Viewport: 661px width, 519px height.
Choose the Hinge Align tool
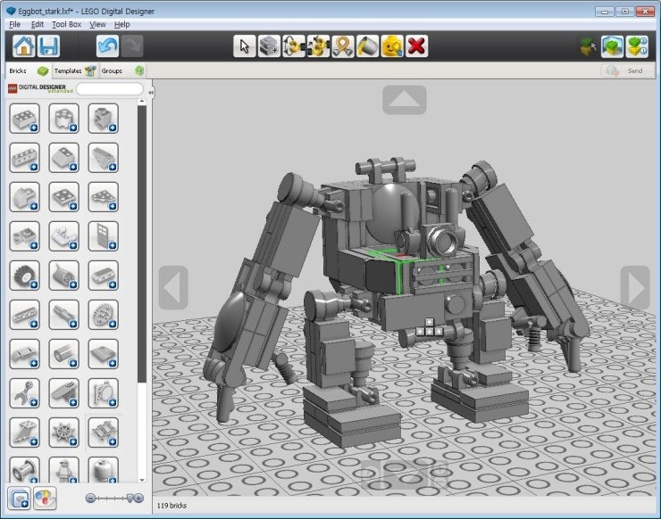[318, 45]
